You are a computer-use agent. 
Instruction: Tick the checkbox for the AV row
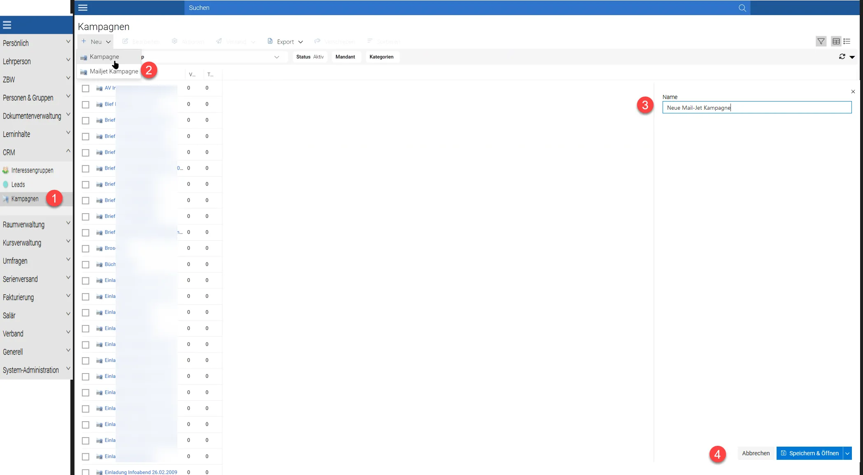tap(86, 88)
